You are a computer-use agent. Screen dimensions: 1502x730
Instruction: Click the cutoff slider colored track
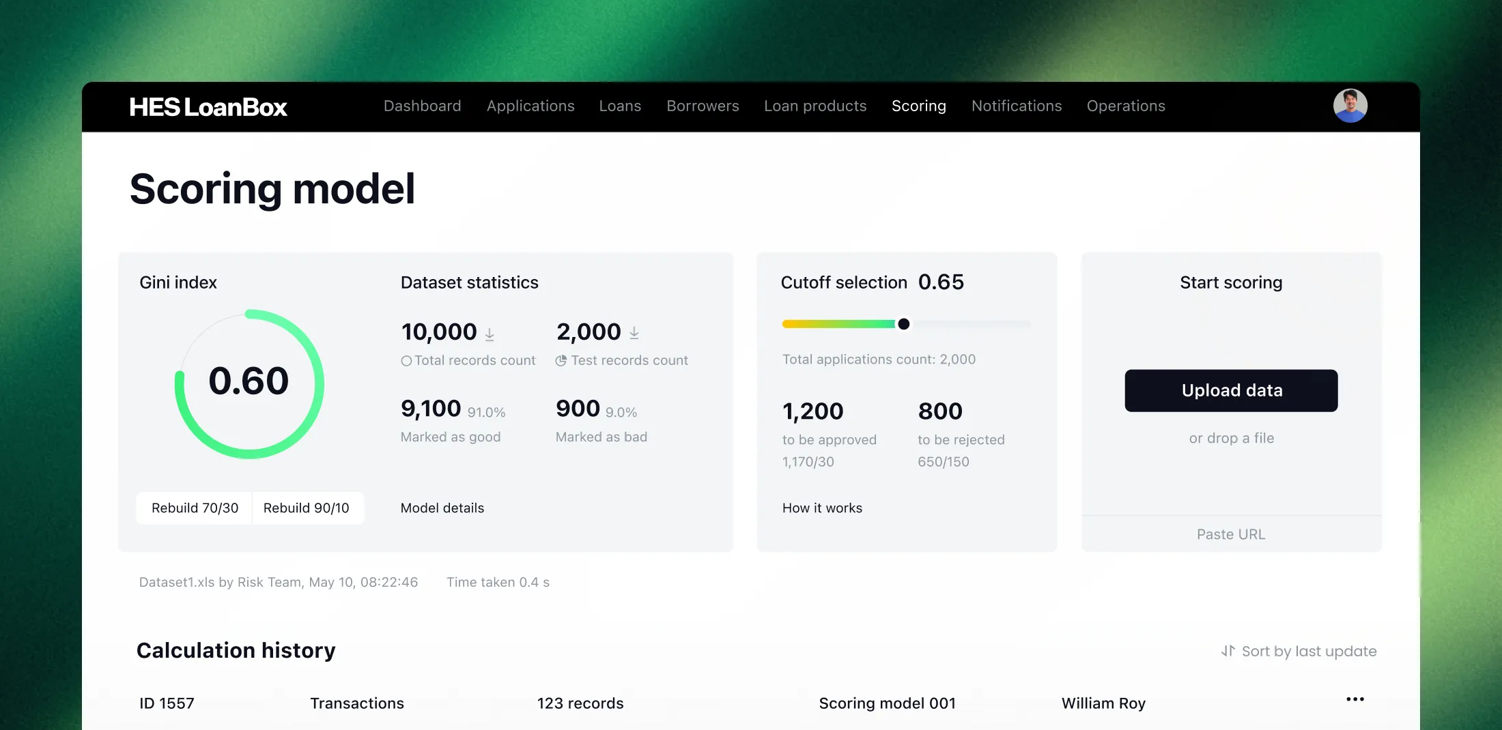tap(839, 324)
